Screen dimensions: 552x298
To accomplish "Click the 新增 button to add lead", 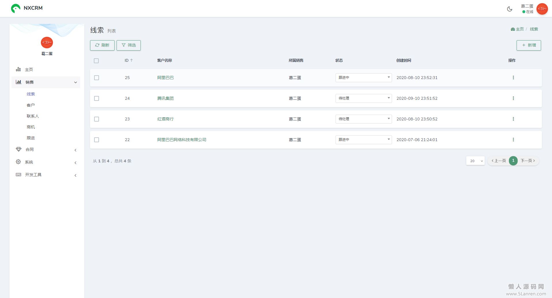I will click(x=529, y=45).
